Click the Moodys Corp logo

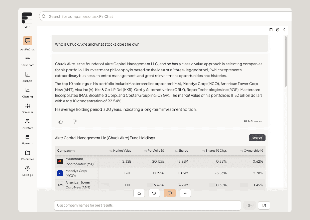point(60,173)
